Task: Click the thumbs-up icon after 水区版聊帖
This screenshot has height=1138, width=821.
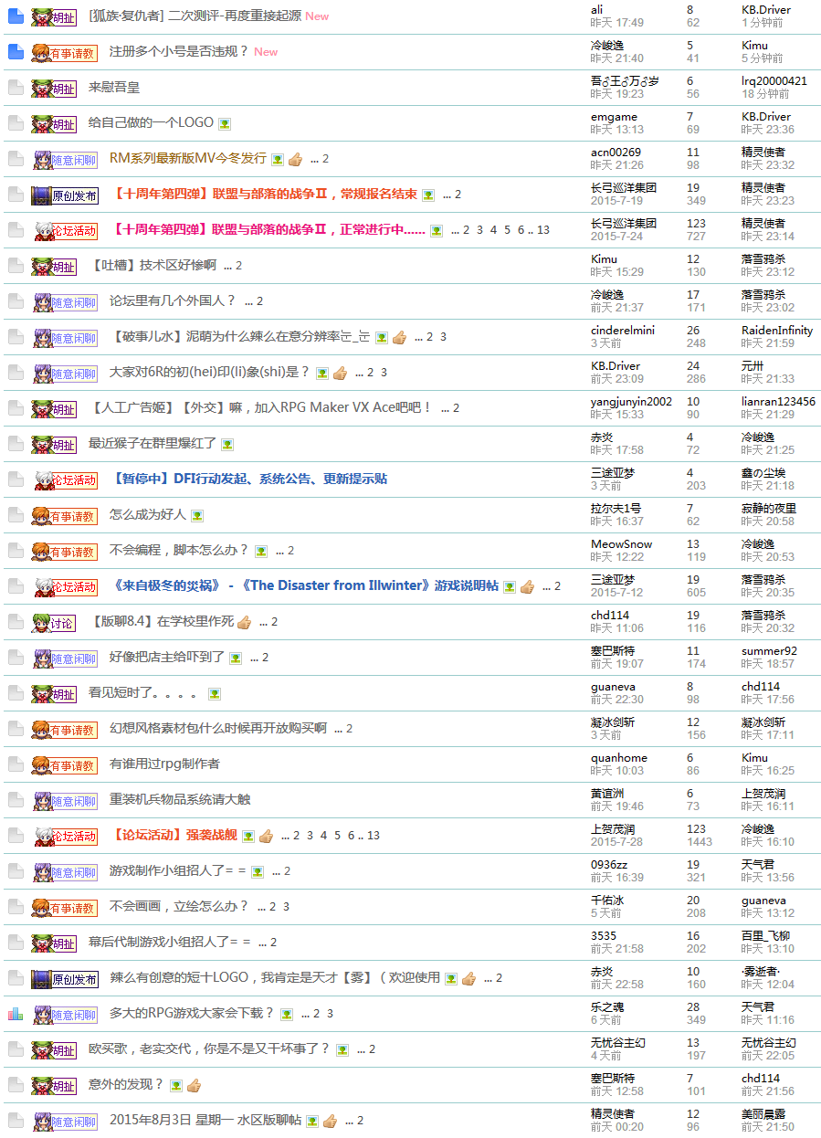Action: 330,1121
